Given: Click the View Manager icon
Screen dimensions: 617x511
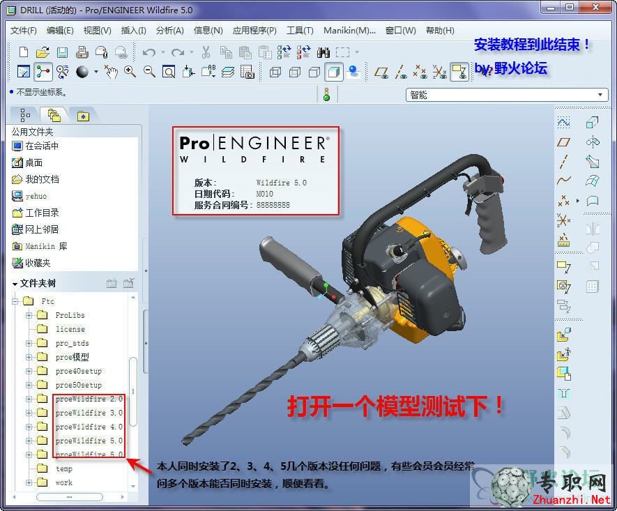Looking at the screenshot, I should (x=247, y=72).
